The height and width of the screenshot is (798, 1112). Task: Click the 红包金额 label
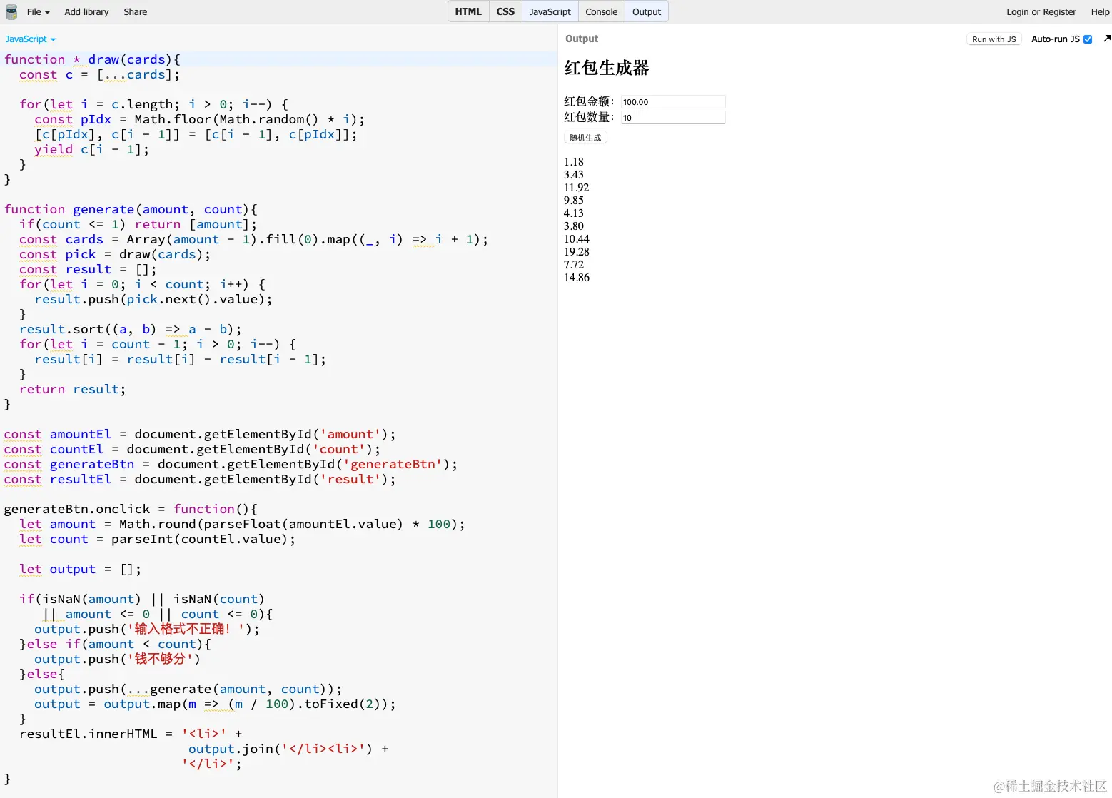pos(589,101)
